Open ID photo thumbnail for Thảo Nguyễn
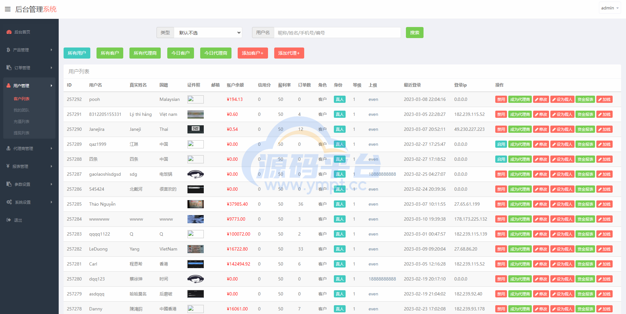The height and width of the screenshot is (314, 626). coord(196,204)
